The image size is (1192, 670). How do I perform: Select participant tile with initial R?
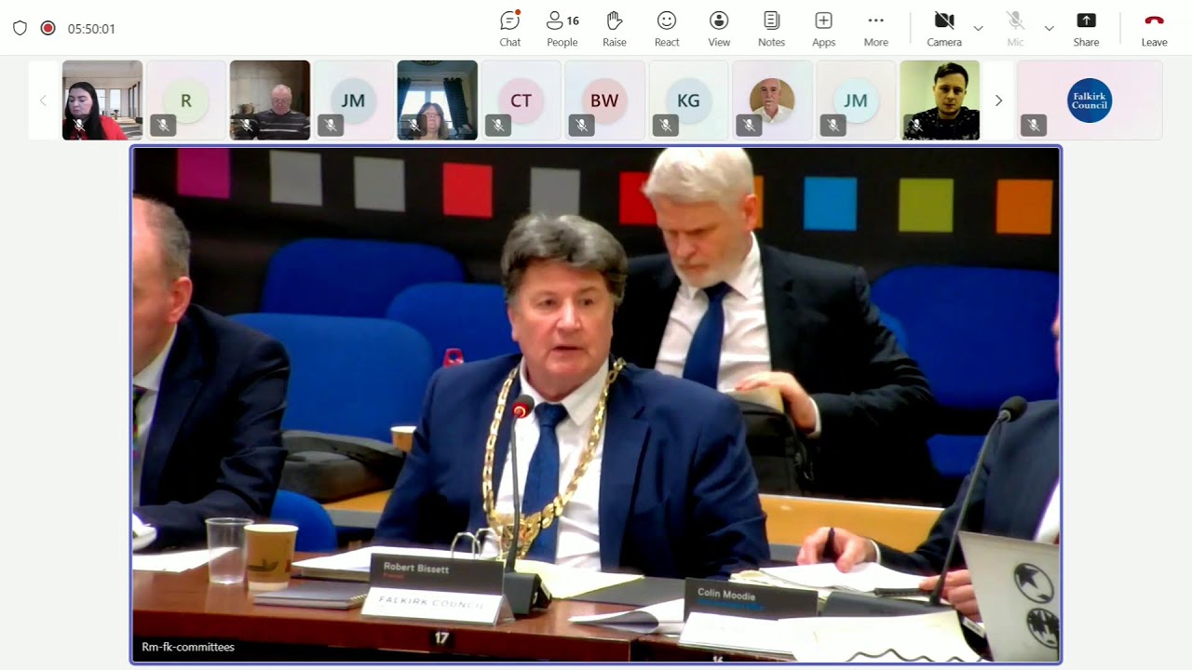[x=186, y=100]
